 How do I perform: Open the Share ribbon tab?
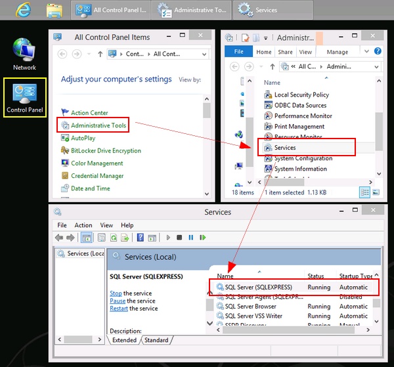pyautogui.click(x=285, y=52)
